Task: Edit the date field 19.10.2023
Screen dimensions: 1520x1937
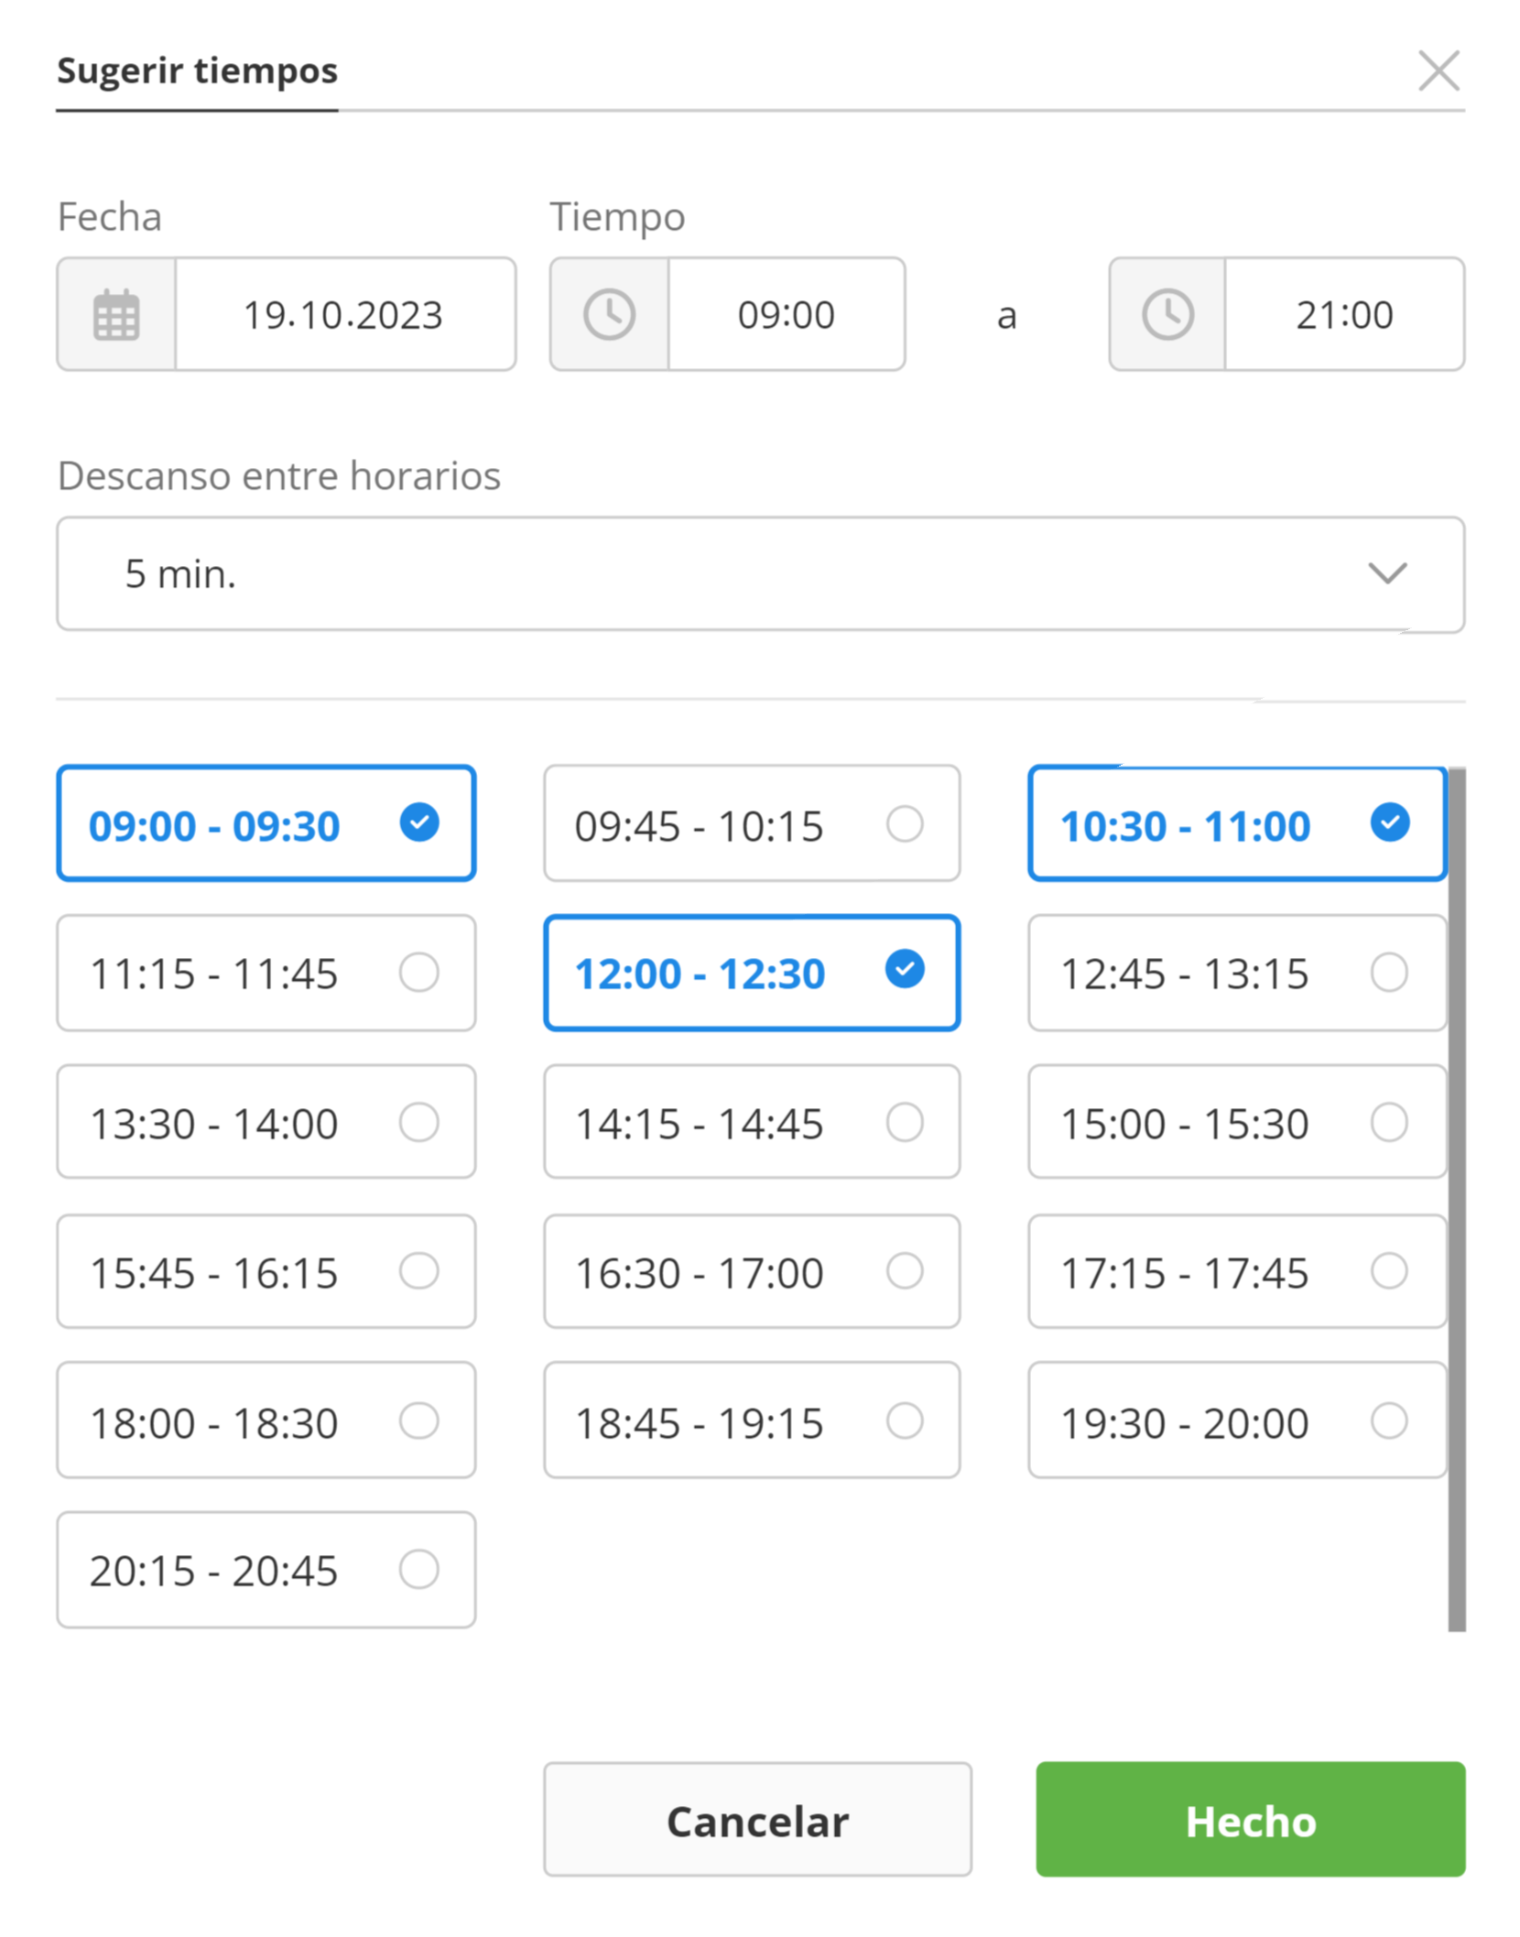Action: (x=344, y=315)
